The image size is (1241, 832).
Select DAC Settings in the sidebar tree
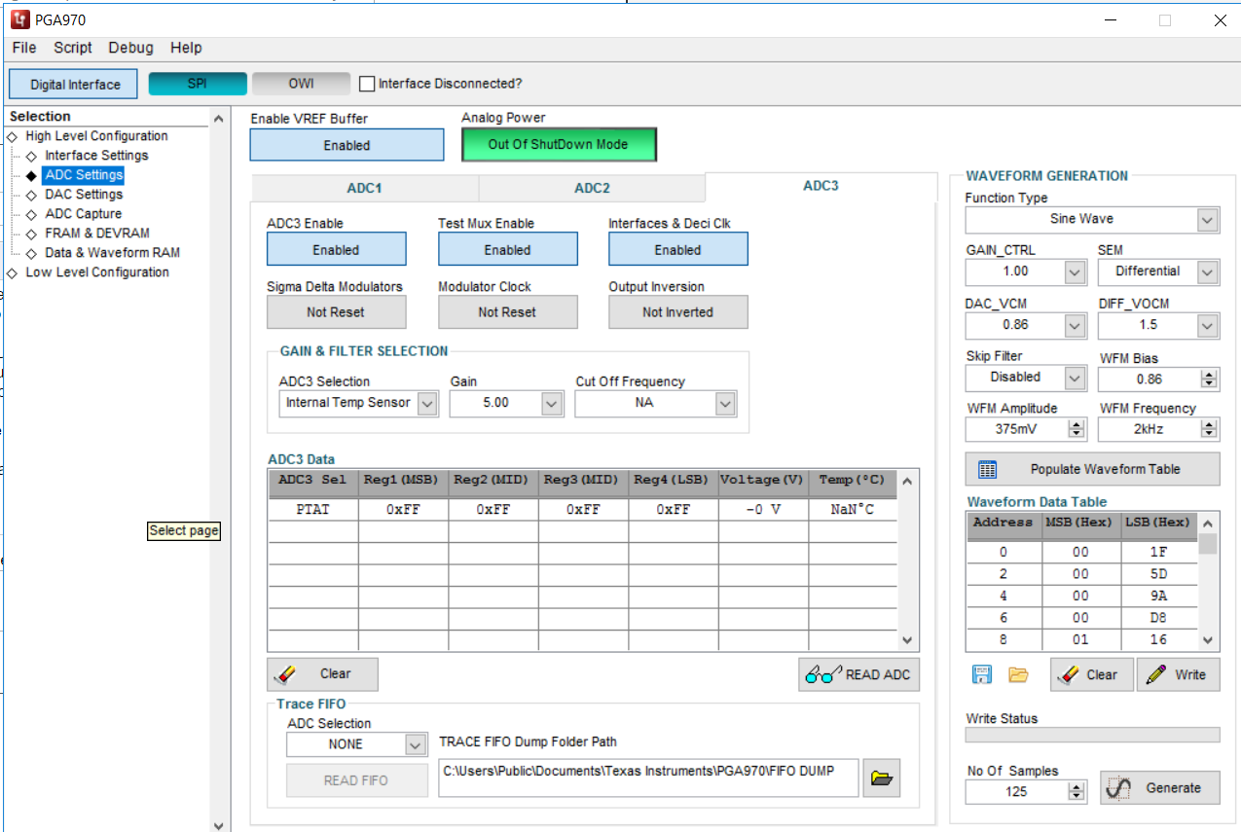tap(84, 194)
